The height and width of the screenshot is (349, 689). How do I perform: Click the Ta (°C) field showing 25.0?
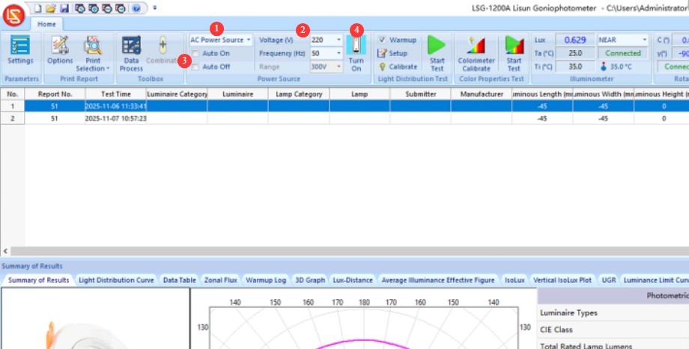click(574, 53)
